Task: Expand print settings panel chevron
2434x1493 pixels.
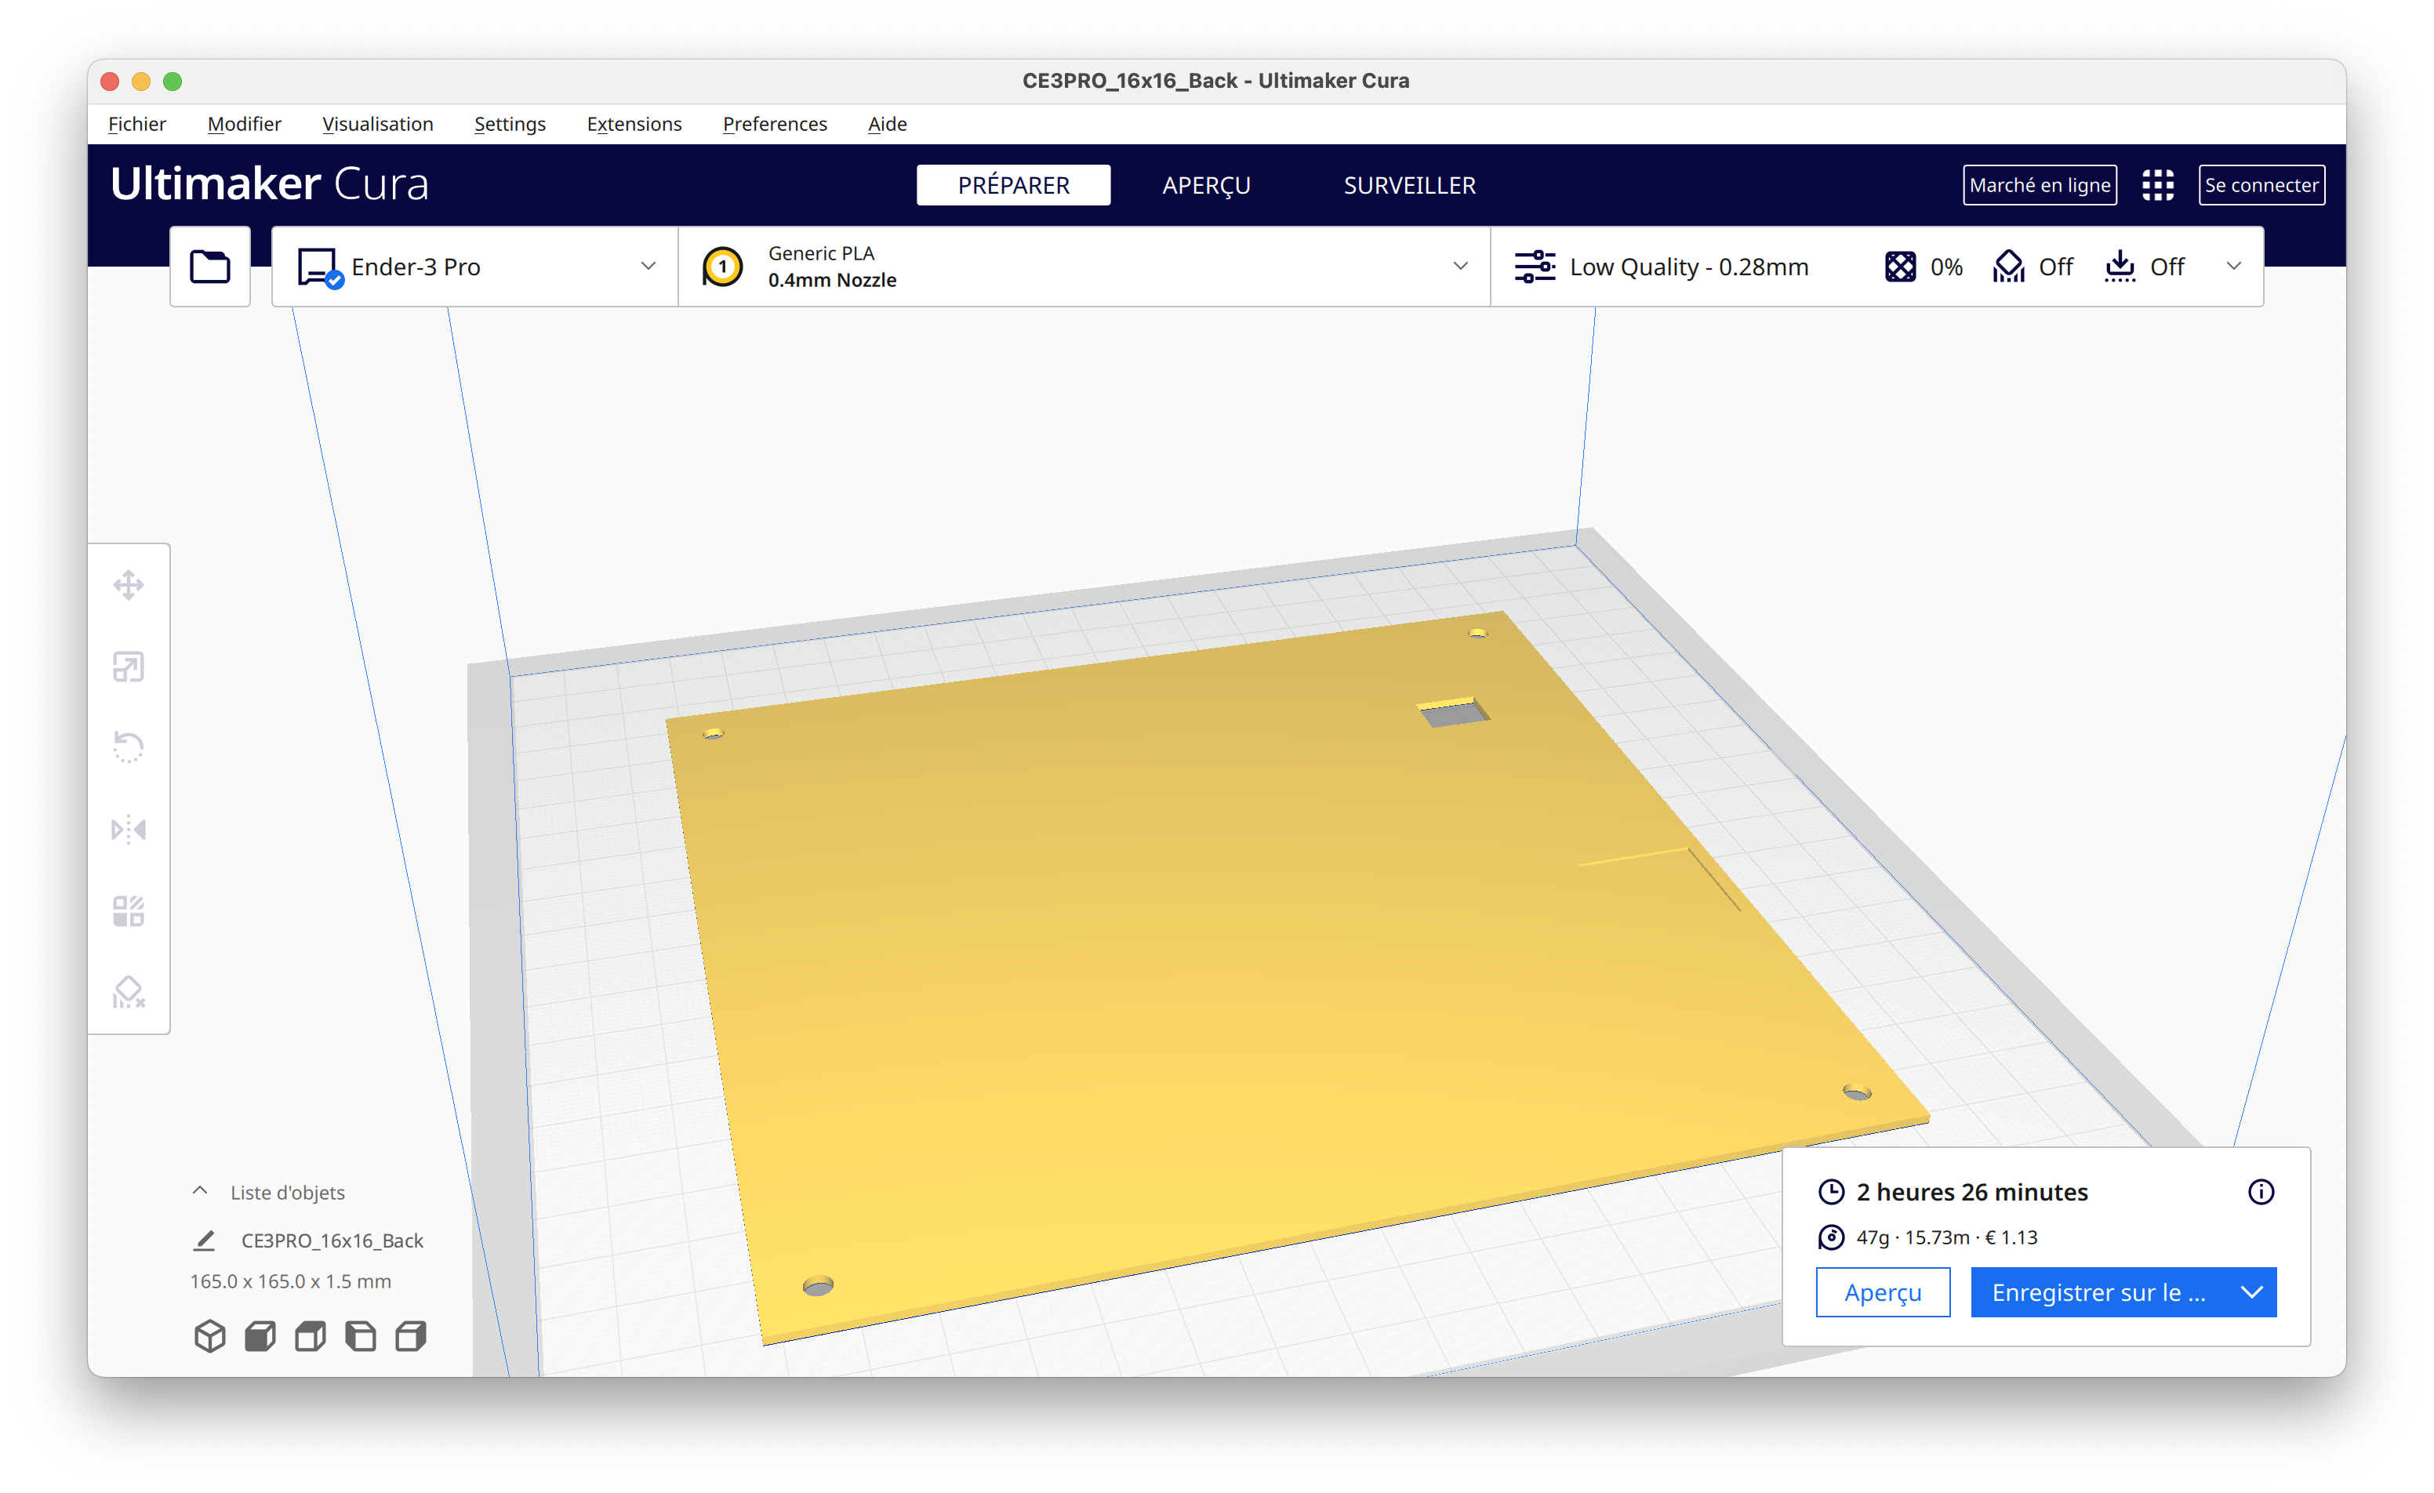Action: (2232, 267)
